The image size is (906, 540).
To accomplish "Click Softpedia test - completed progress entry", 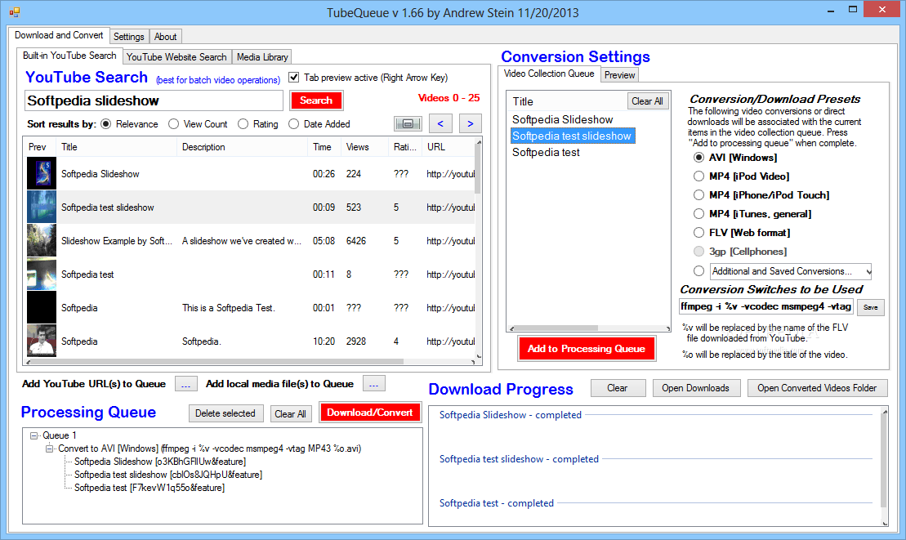I will [497, 503].
